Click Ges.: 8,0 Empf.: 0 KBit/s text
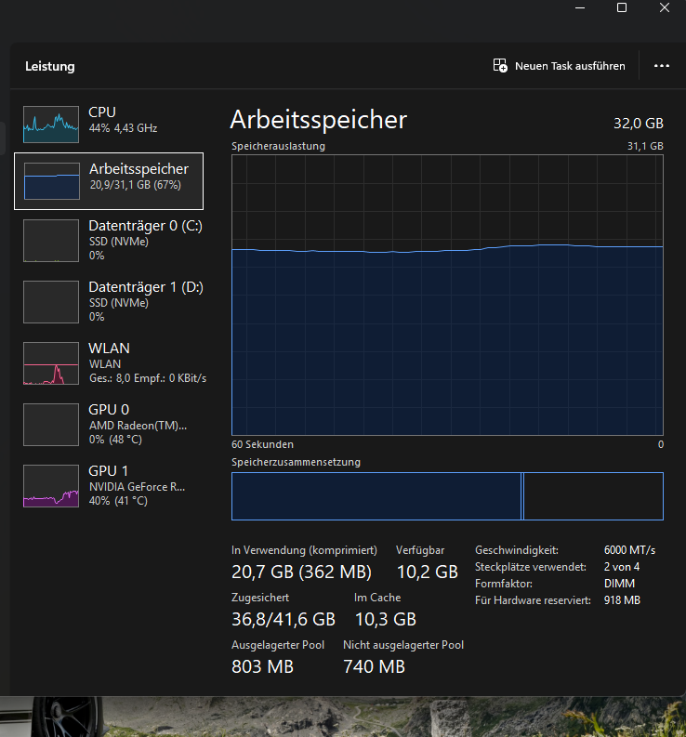Image resolution: width=686 pixels, height=737 pixels. coord(148,378)
